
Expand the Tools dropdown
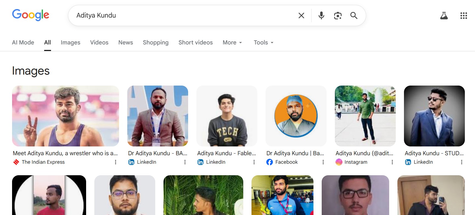264,43
